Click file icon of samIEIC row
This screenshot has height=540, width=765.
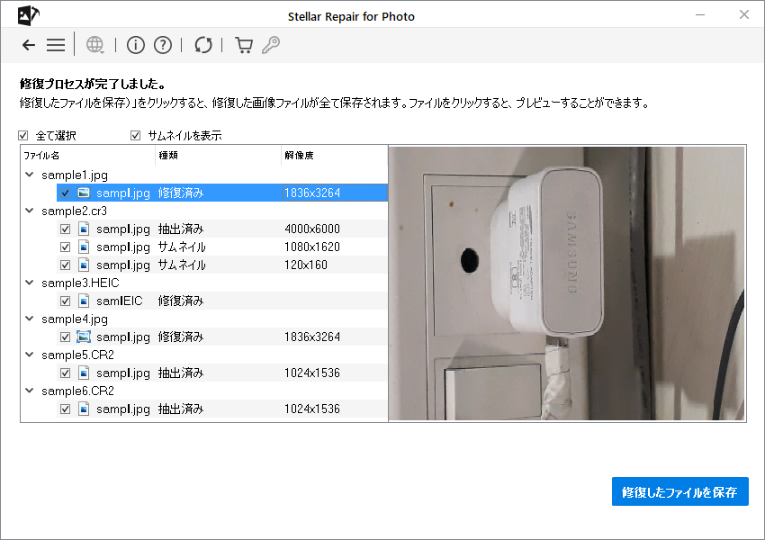[84, 301]
